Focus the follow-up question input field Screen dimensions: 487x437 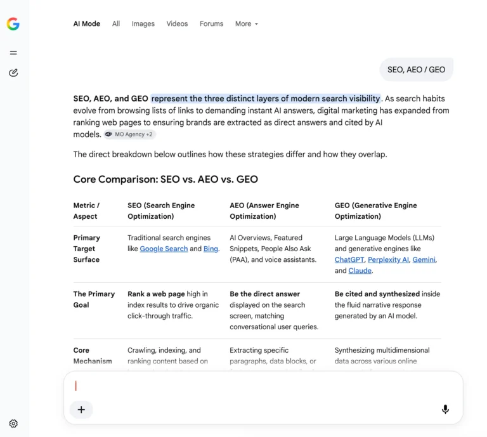[263, 386]
